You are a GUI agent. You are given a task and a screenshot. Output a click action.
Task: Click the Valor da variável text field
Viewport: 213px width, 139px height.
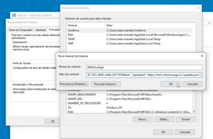point(144,74)
